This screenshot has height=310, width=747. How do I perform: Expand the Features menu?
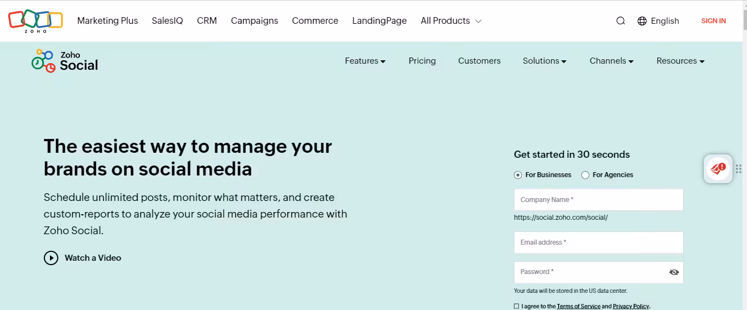point(365,61)
